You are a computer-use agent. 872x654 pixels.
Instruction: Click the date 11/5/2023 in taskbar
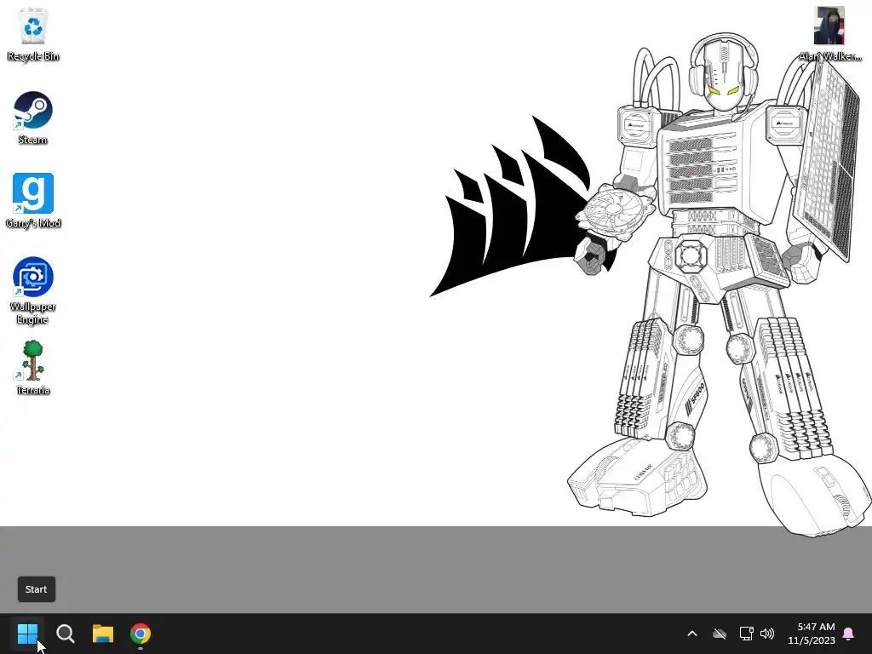tap(812, 640)
